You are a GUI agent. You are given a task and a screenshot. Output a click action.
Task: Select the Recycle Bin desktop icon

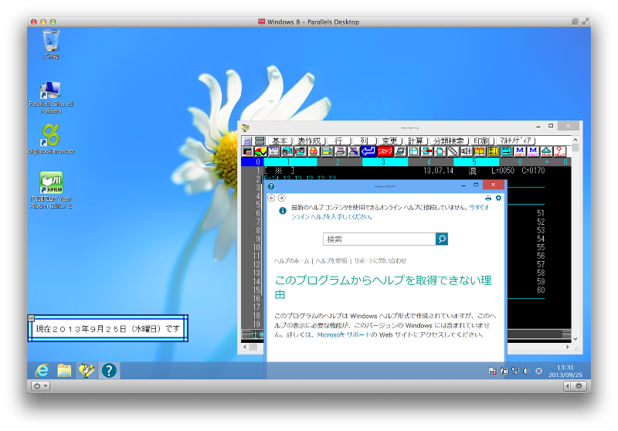(x=51, y=44)
